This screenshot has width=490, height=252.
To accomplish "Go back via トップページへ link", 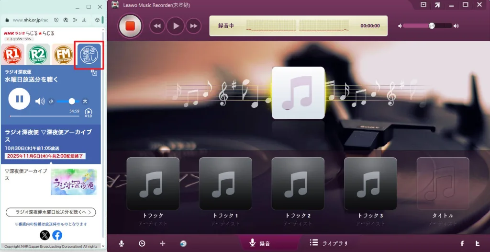I will pos(17,38).
